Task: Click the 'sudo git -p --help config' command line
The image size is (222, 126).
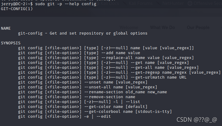Action: (x=49, y=4)
